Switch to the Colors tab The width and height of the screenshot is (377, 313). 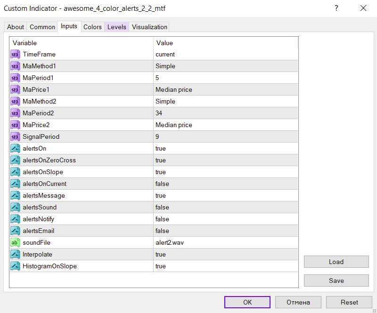tap(92, 27)
